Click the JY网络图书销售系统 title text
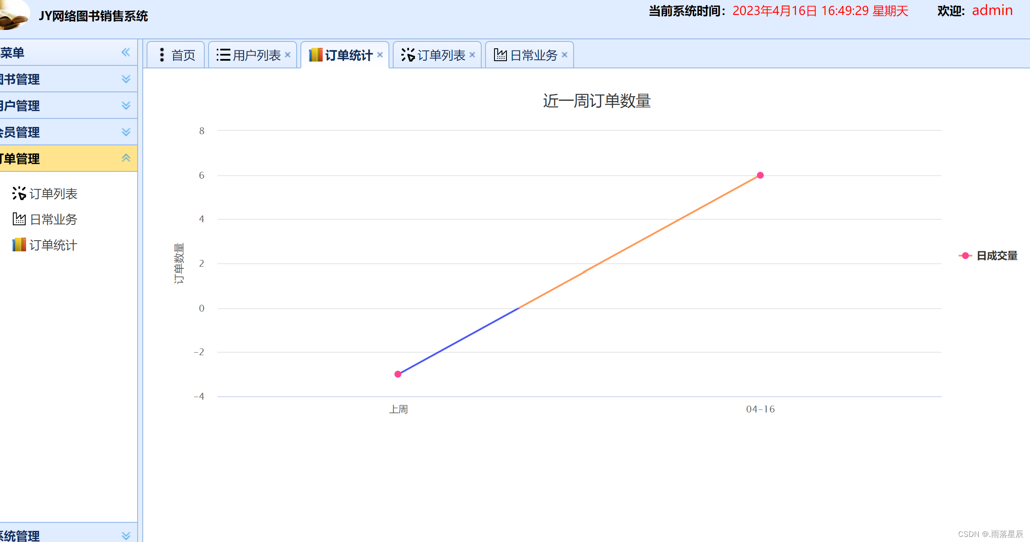Image resolution: width=1030 pixels, height=542 pixels. (x=93, y=16)
